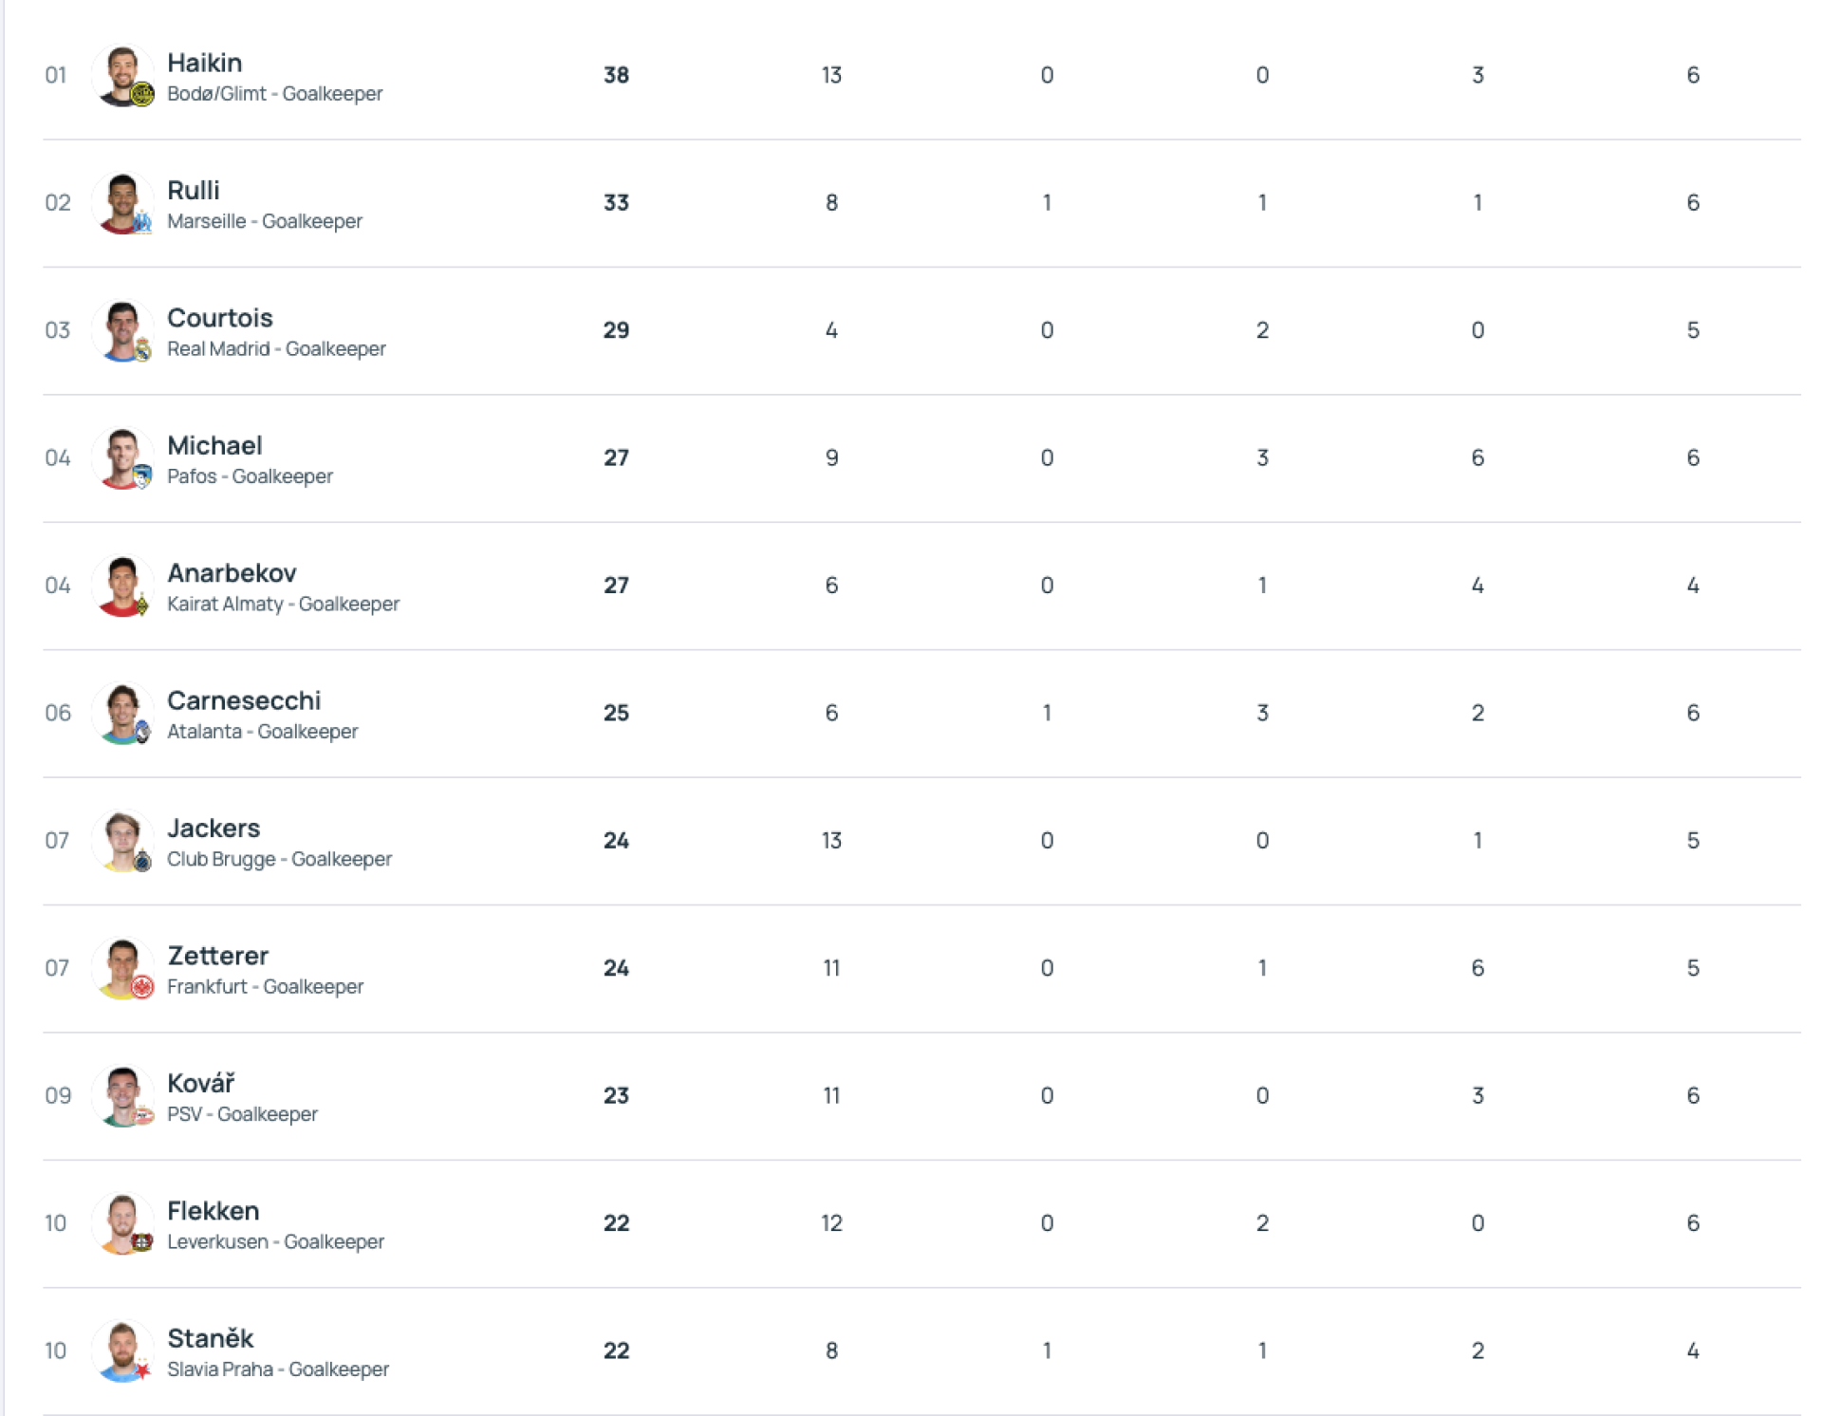
Task: Click the Kairat Almaty - Goalkeeper subtitle
Action: point(283,604)
